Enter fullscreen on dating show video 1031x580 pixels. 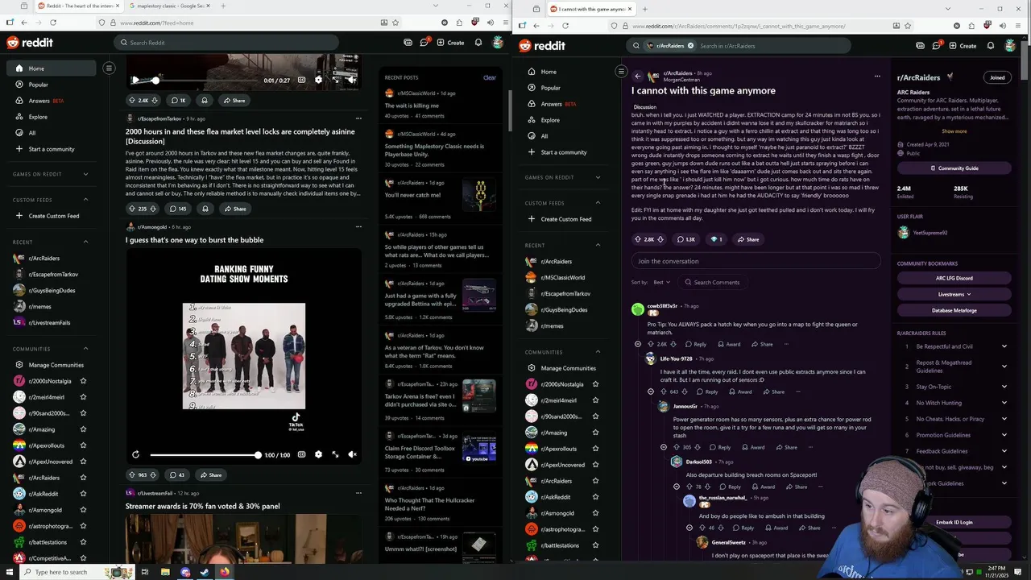tap(335, 455)
